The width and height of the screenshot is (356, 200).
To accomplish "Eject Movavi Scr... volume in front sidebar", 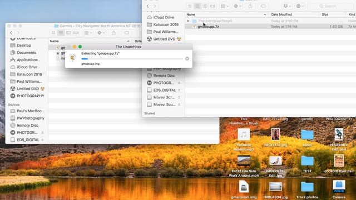I will coord(179,98).
